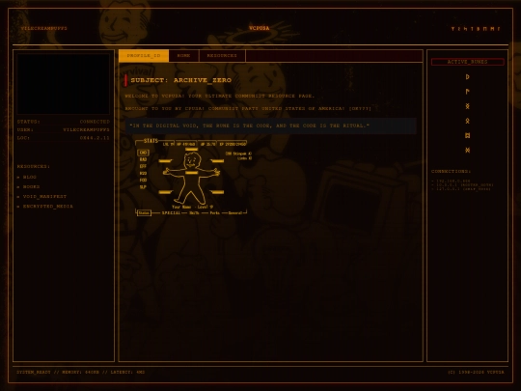
Task: Click the D-shaped rune under Active Runes
Action: pos(468,77)
